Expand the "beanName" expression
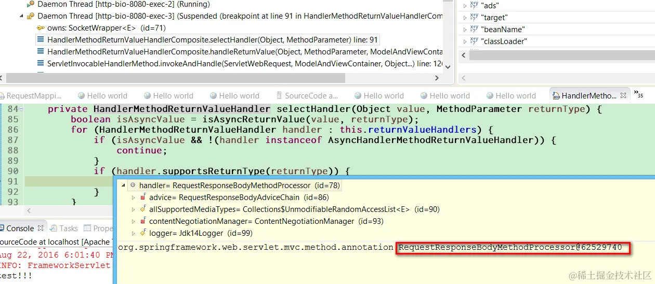This screenshot has height=284, width=655. pyautogui.click(x=465, y=30)
